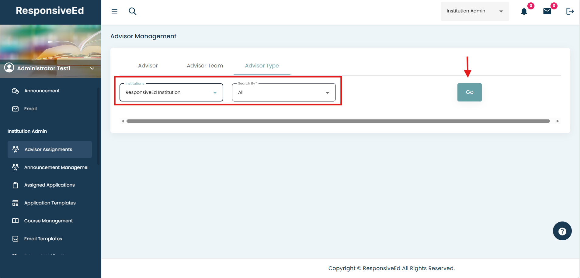The image size is (580, 278).
Task: Open notifications bell icon
Action: tap(524, 12)
